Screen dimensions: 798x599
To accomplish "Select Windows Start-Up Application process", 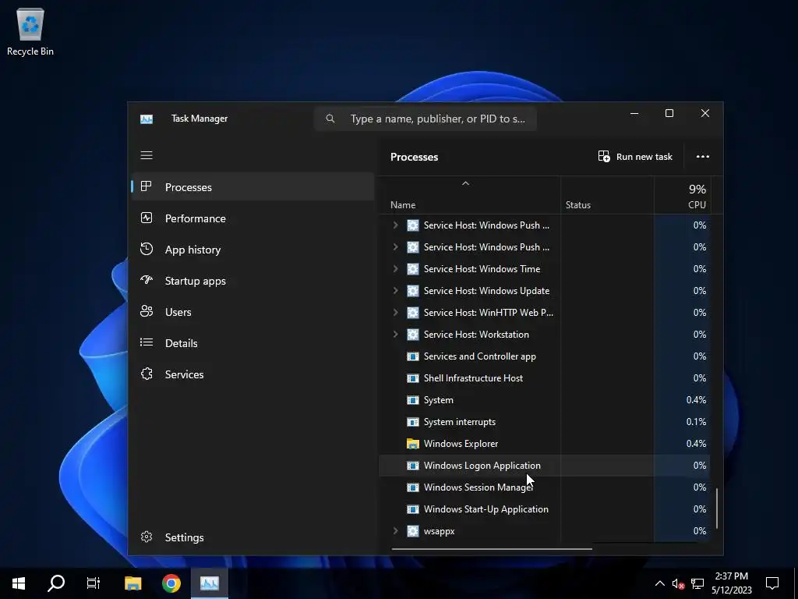I will [545, 509].
